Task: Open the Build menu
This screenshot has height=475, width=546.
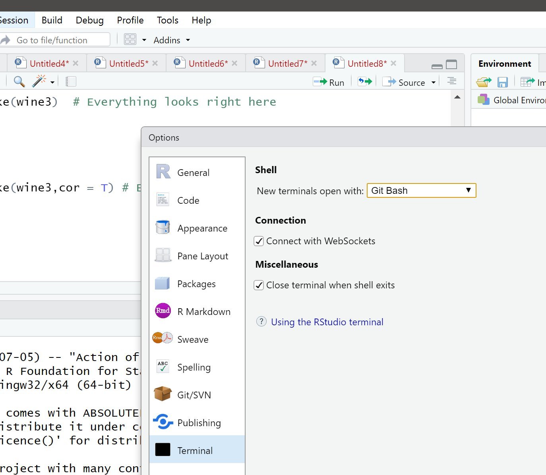Action: coord(52,20)
